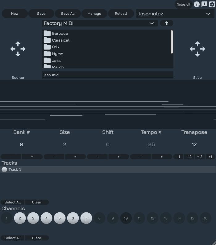Click the Save As button
The width and height of the screenshot is (216, 245).
pyautogui.click(x=68, y=14)
